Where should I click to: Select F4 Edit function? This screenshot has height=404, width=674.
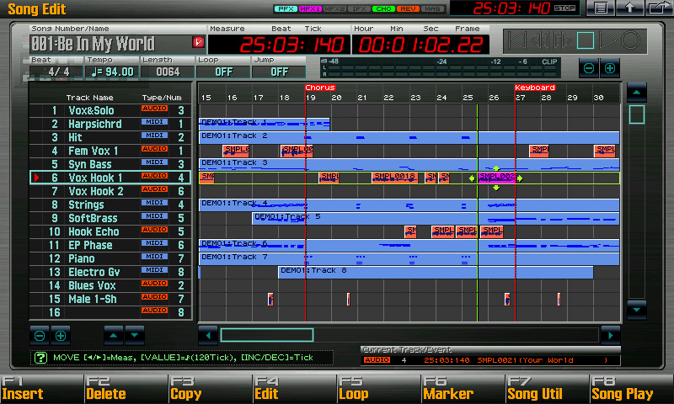pyautogui.click(x=294, y=389)
